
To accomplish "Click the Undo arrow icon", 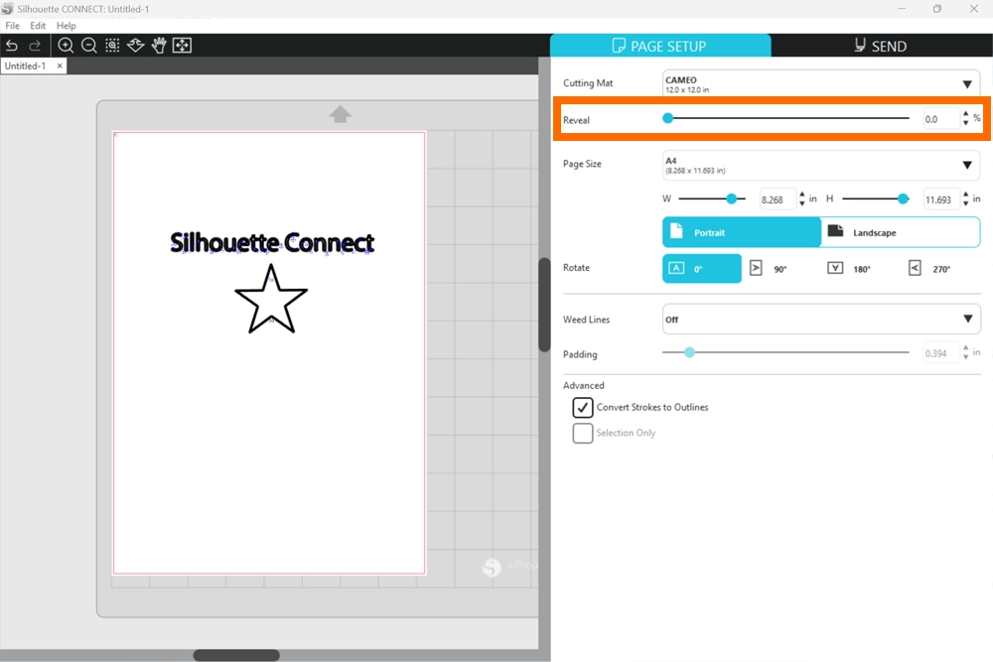I will [12, 46].
